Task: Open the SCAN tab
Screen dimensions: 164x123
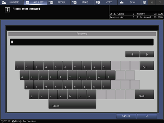Action: [x=129, y=2]
